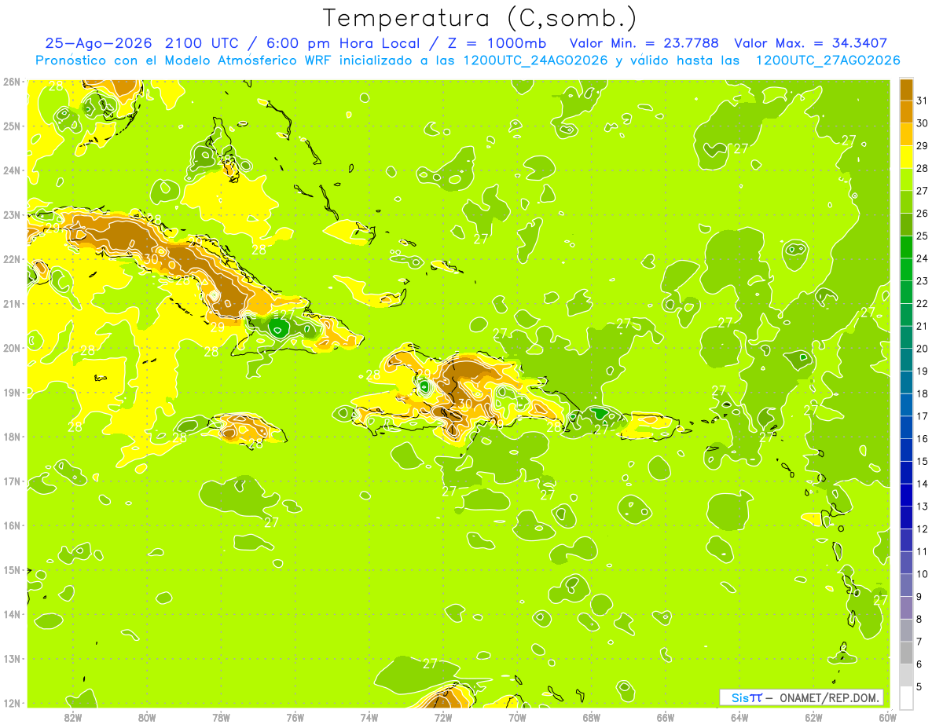This screenshot has width=943, height=728.
Task: Click legend value 10
Action: coord(922,573)
